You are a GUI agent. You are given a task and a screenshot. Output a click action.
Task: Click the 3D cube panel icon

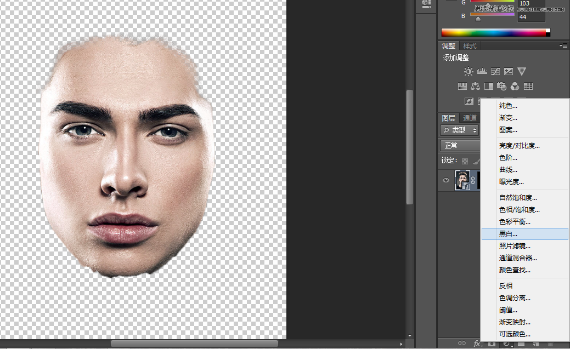coord(426,4)
